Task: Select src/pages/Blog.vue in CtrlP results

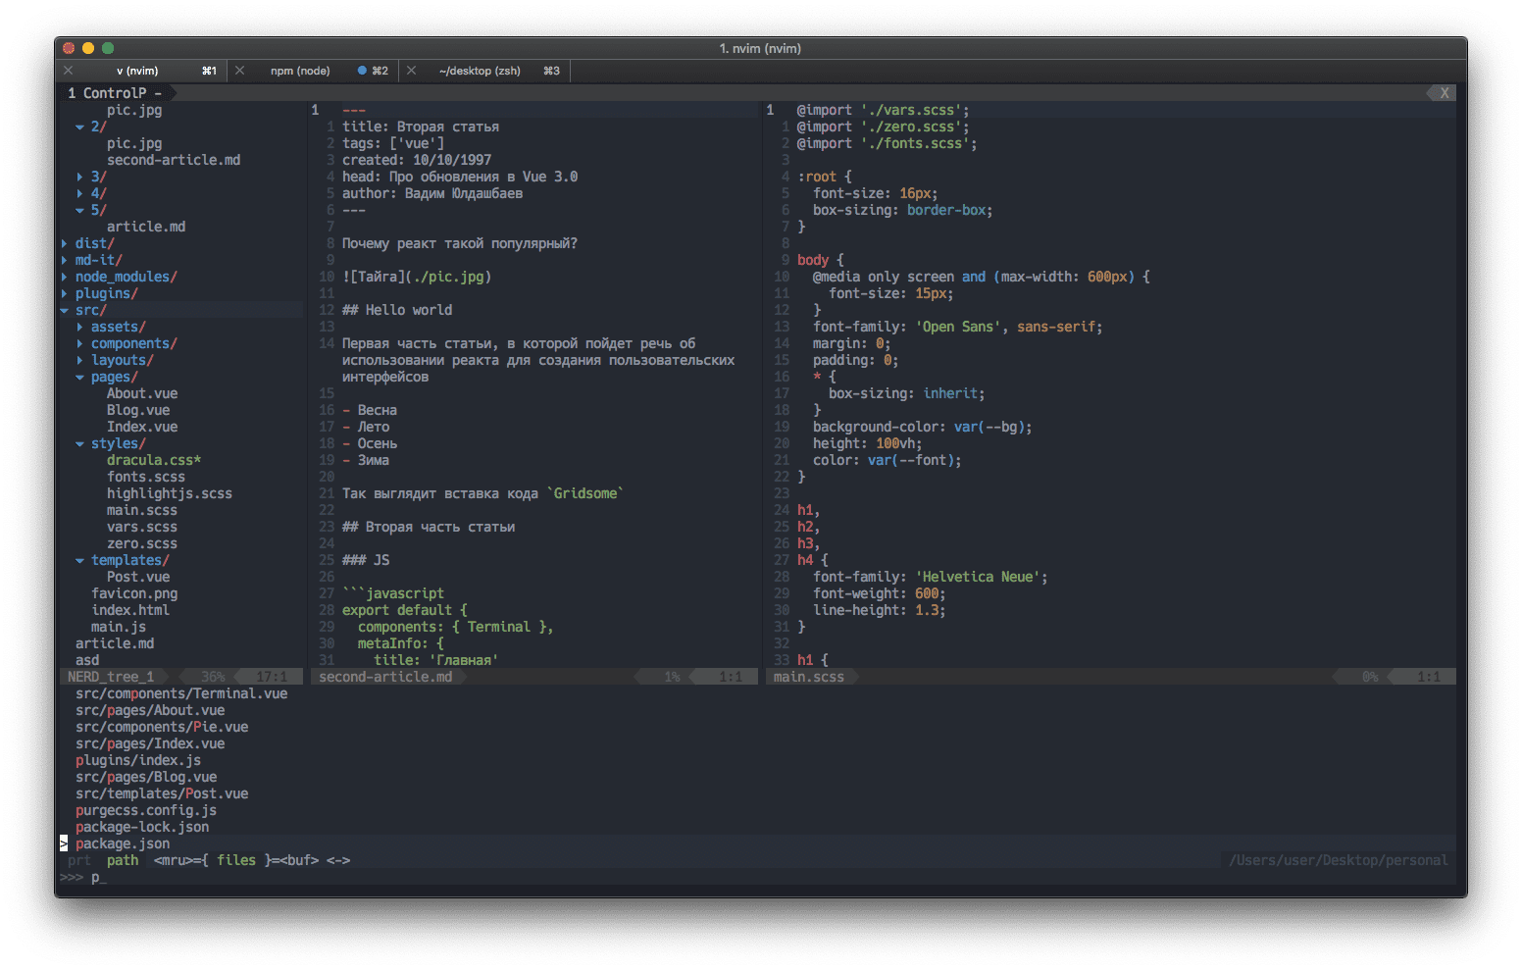Action: 146,777
